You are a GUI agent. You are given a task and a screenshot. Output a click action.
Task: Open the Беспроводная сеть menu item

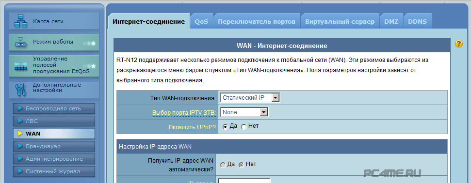54,108
